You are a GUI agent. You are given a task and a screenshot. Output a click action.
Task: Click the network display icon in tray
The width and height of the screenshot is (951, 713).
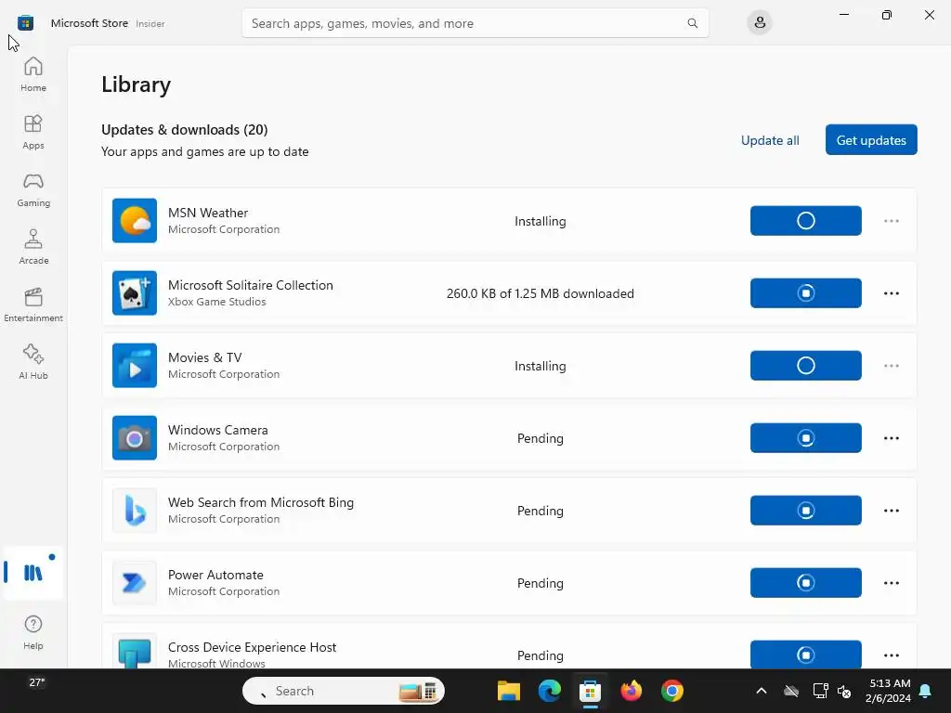click(x=820, y=691)
